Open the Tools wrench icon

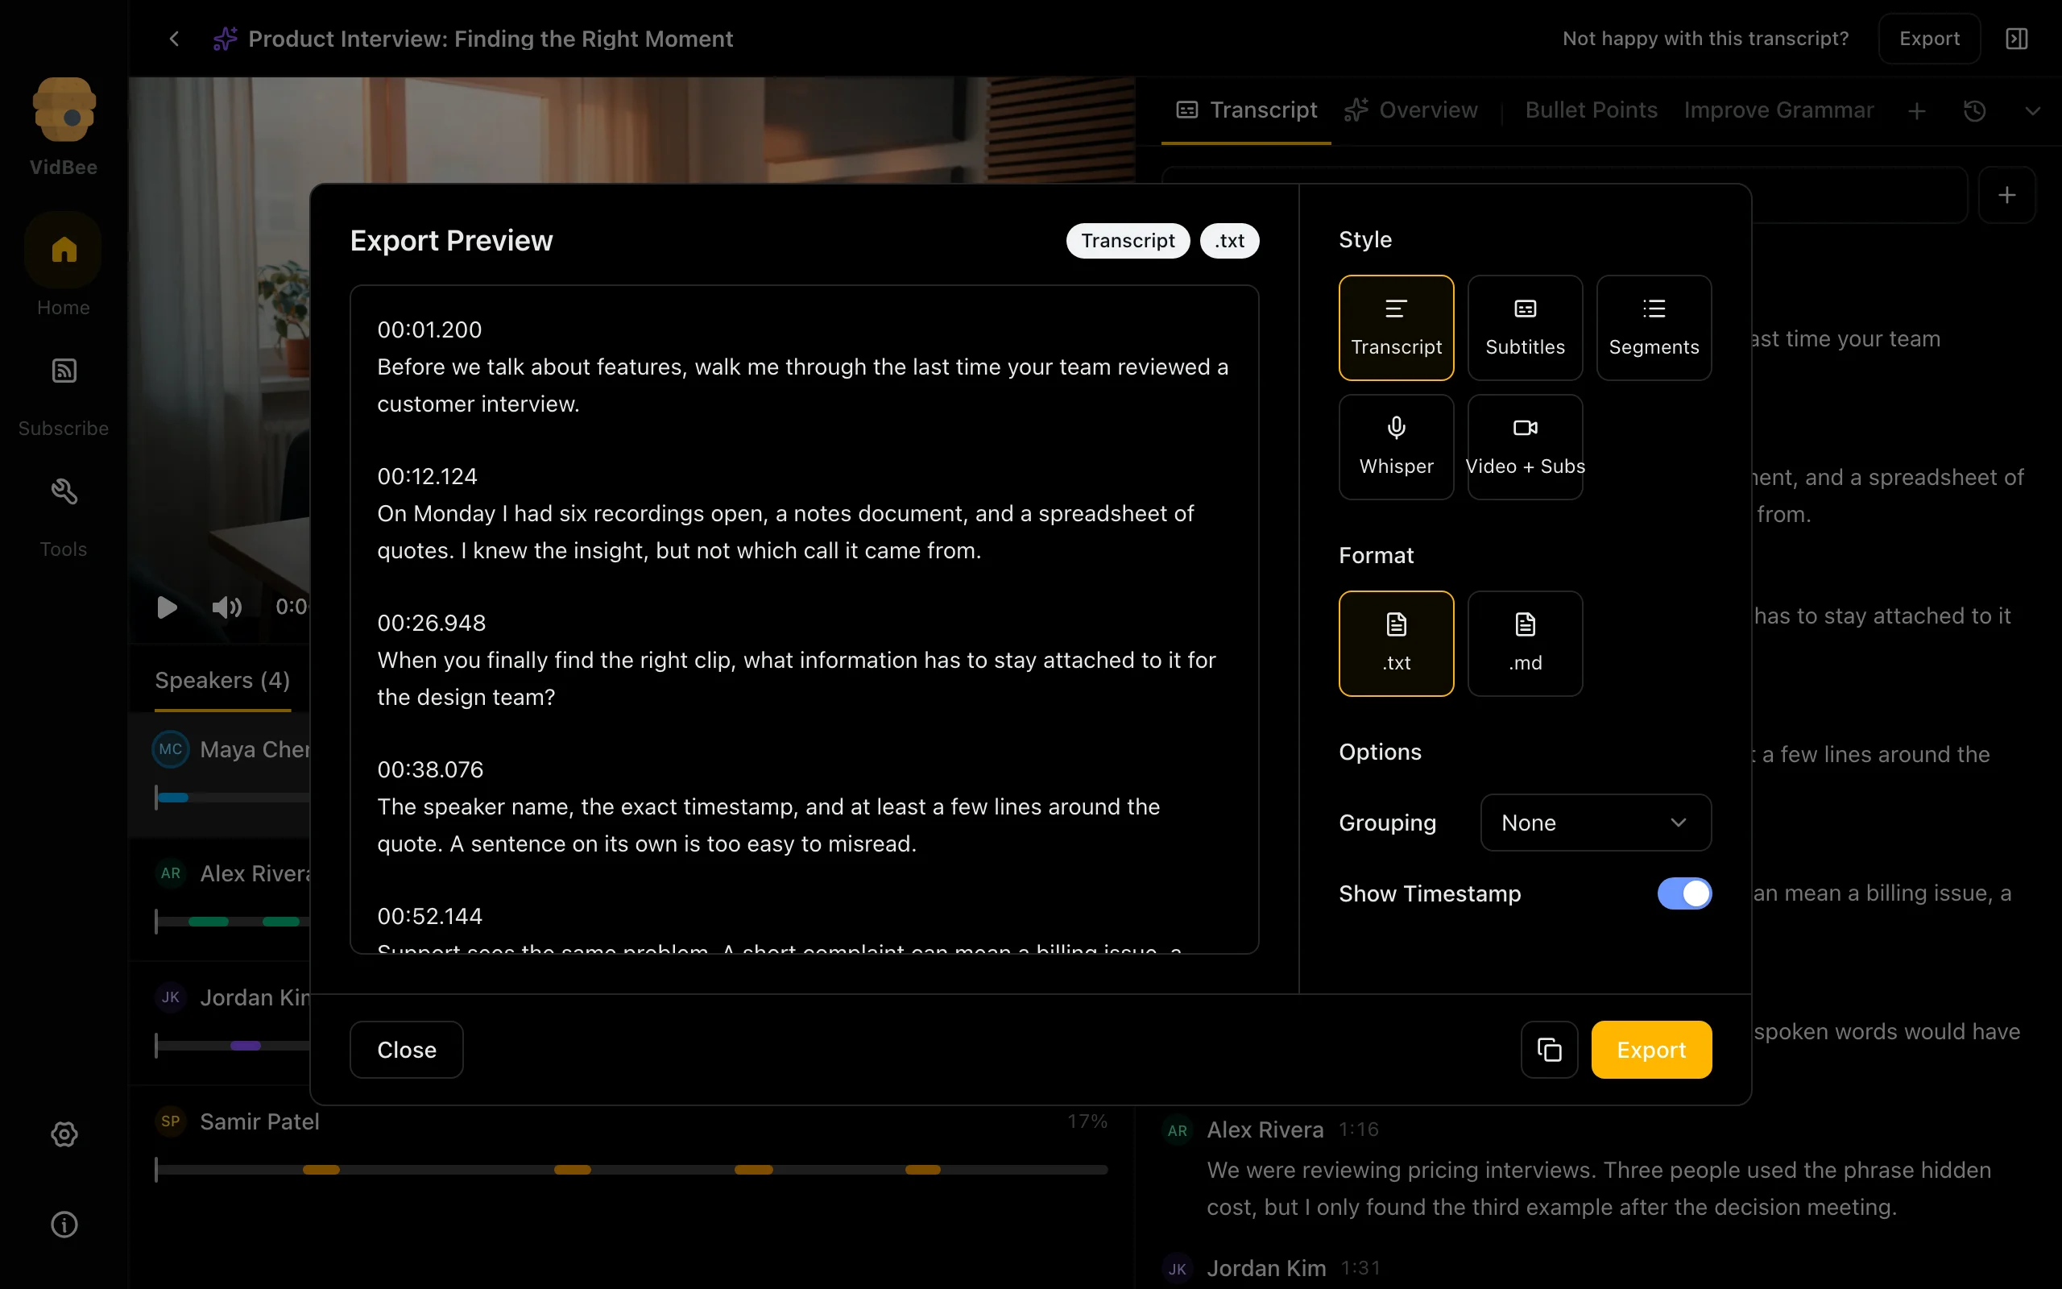point(64,491)
